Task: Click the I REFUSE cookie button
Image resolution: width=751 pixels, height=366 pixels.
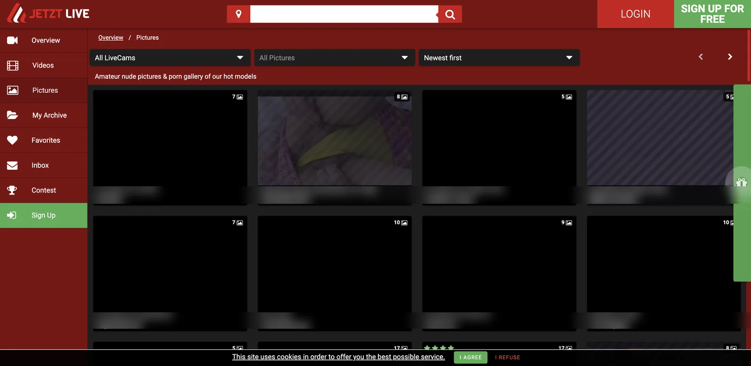Action: [507, 357]
